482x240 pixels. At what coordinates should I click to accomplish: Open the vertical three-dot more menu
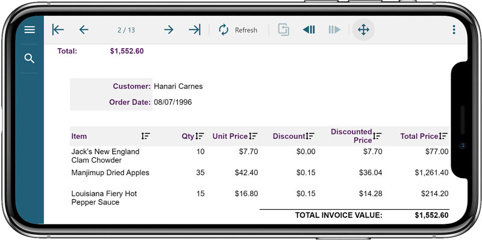(454, 29)
